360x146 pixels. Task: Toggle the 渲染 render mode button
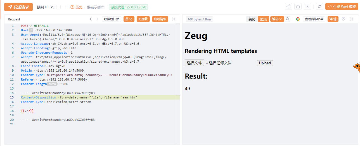tap(263, 19)
